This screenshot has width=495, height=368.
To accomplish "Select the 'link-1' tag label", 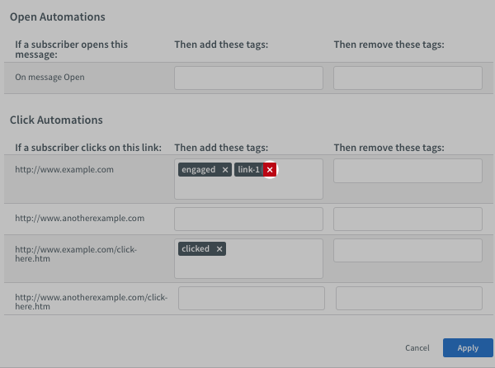I will (248, 170).
